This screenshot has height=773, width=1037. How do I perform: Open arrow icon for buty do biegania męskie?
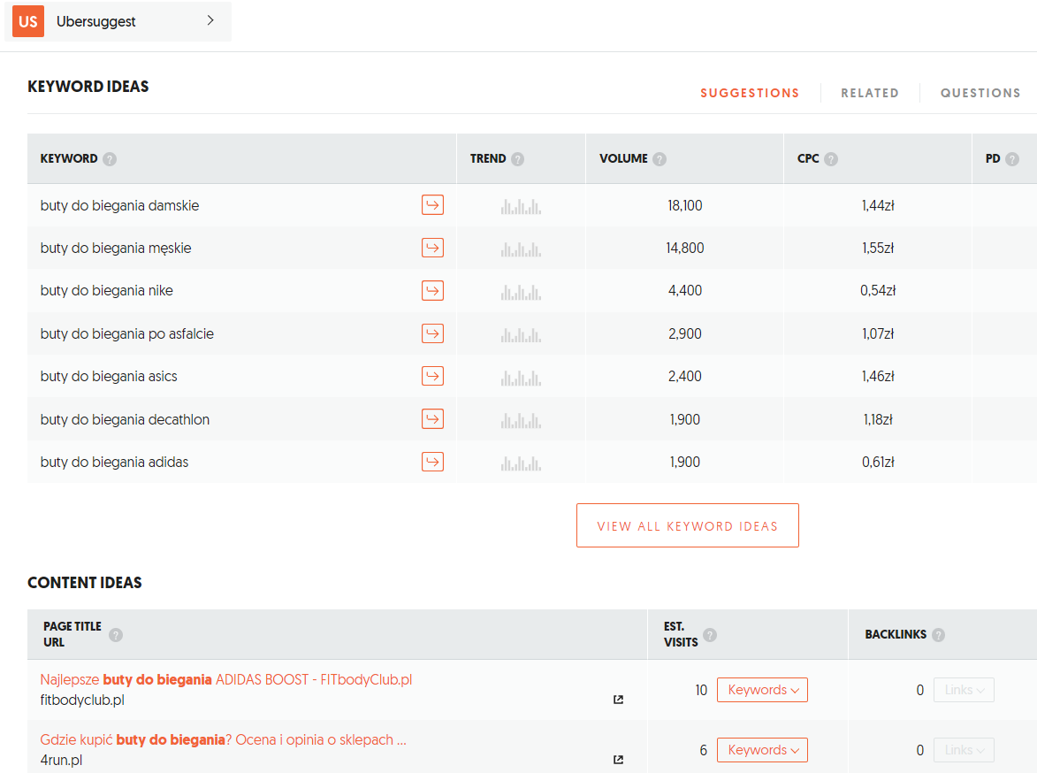(x=432, y=249)
